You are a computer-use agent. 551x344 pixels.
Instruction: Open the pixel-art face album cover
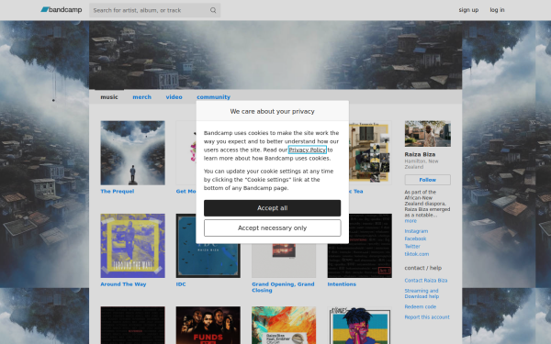pos(359,325)
